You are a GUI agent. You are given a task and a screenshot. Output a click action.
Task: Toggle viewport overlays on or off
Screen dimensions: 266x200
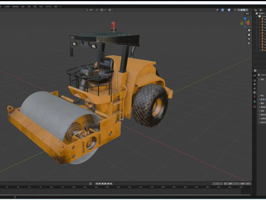(x=229, y=10)
